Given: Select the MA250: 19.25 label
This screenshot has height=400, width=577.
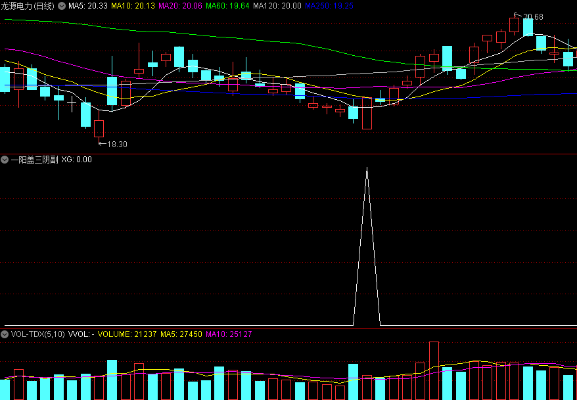Looking at the screenshot, I should click(329, 6).
